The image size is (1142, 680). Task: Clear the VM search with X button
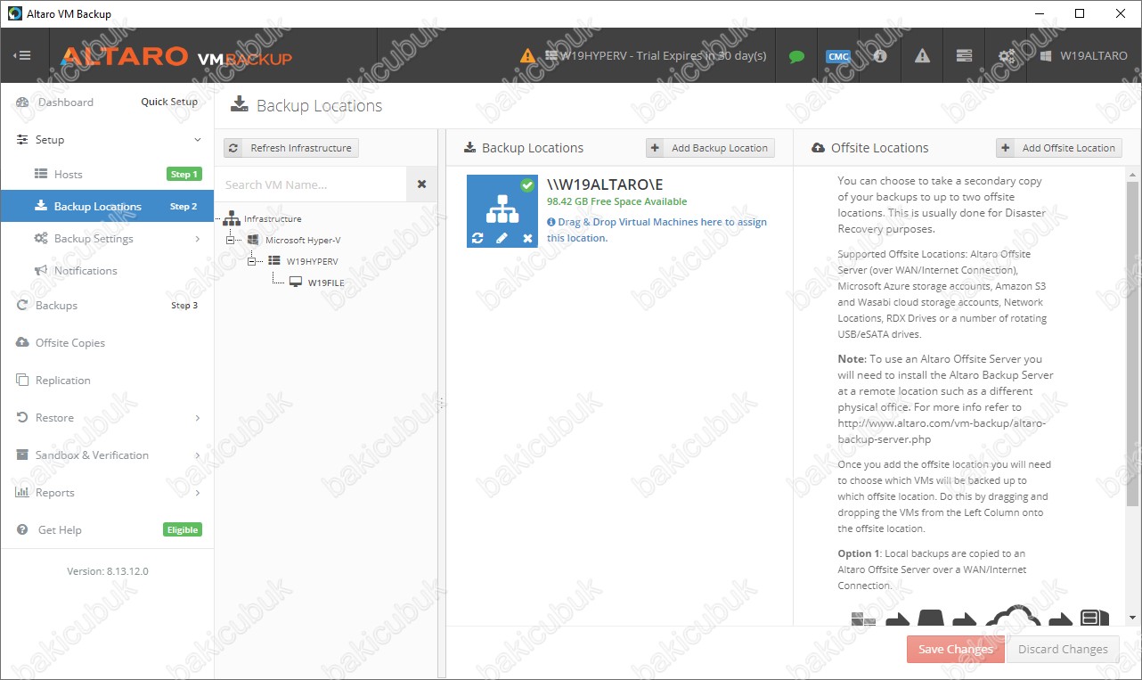421,184
